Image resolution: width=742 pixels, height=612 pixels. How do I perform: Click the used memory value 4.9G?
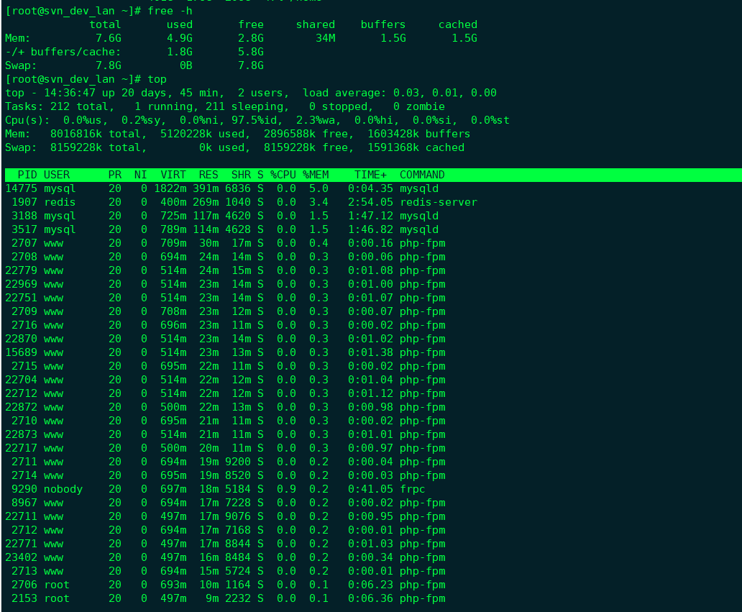pyautogui.click(x=179, y=38)
